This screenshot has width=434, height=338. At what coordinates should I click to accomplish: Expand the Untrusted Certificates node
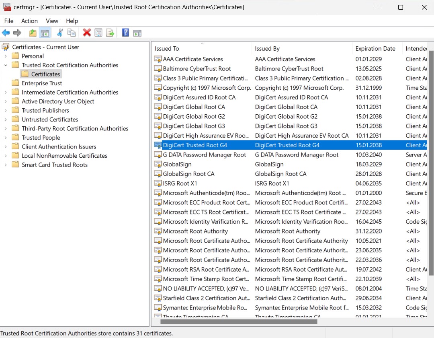pos(6,120)
